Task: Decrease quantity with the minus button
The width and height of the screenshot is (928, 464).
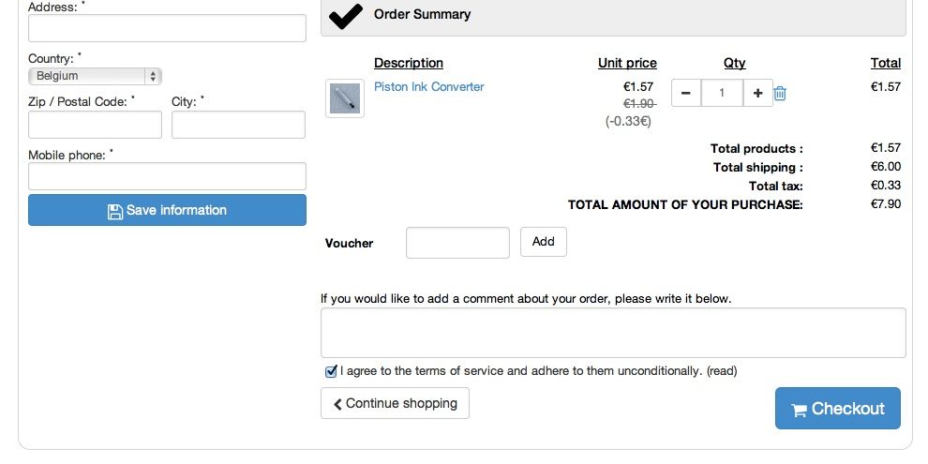Action: 686,93
